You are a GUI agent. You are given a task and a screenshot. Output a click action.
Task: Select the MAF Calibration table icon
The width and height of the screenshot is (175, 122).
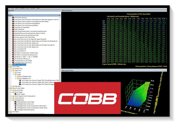[13, 29]
